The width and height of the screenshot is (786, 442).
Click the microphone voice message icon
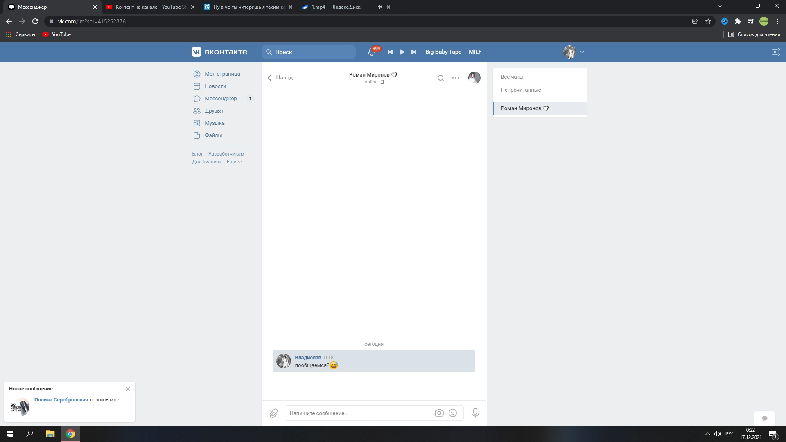(x=475, y=413)
